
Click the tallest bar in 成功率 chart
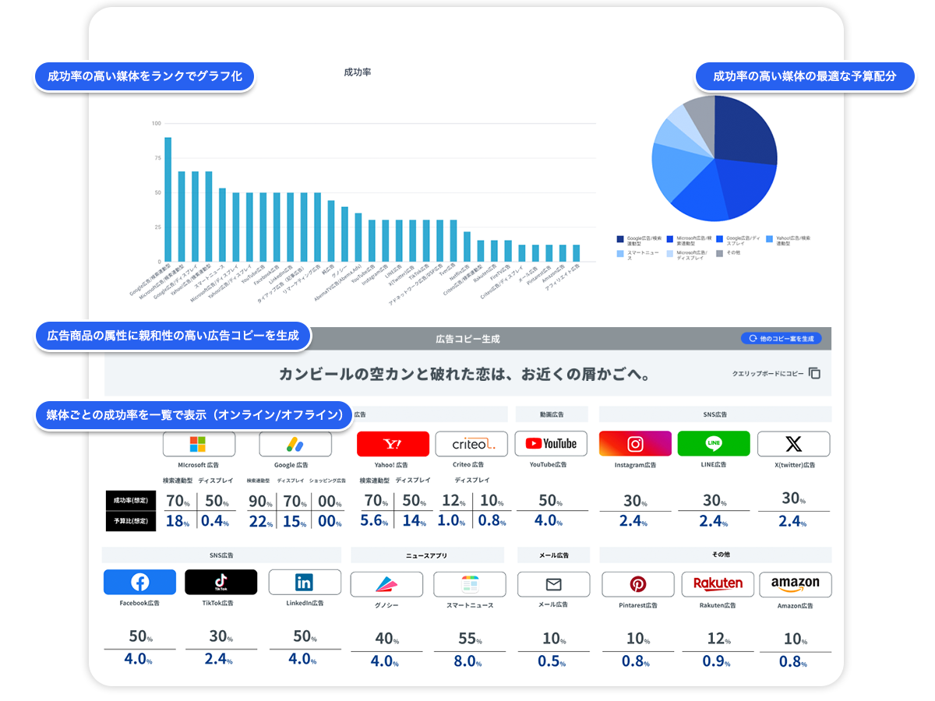168,199
